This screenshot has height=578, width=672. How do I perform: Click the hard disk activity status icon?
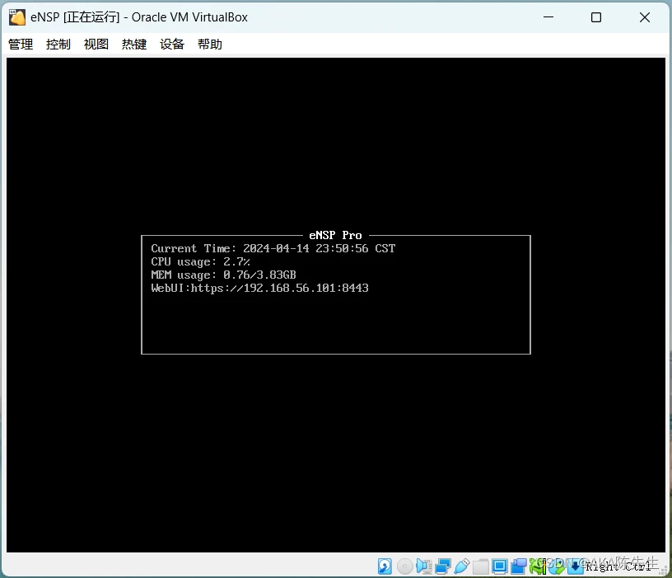[385, 566]
